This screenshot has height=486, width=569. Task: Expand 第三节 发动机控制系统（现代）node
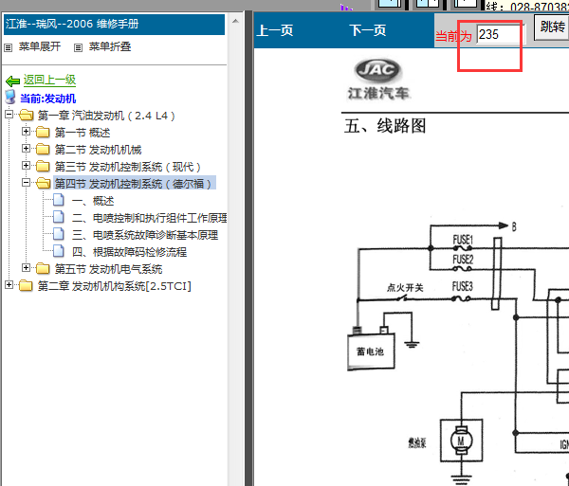pos(26,165)
